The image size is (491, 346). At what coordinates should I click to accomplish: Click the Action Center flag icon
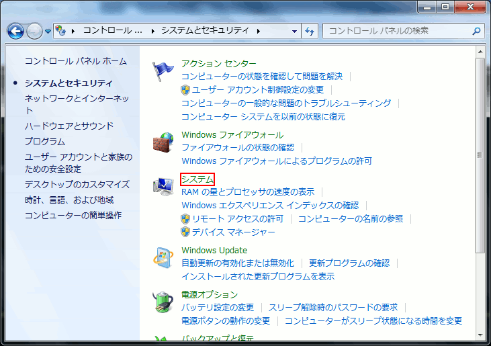pyautogui.click(x=163, y=70)
